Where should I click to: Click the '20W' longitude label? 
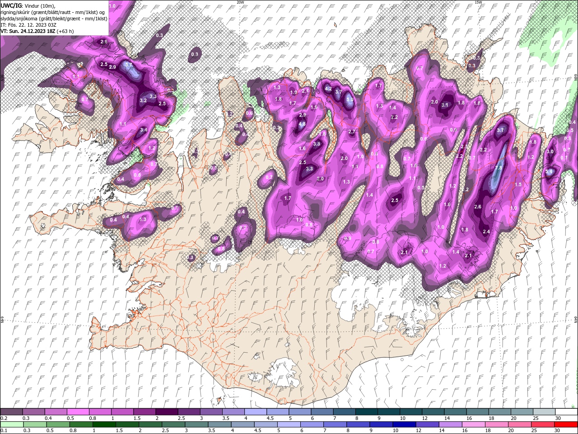(x=241, y=2)
